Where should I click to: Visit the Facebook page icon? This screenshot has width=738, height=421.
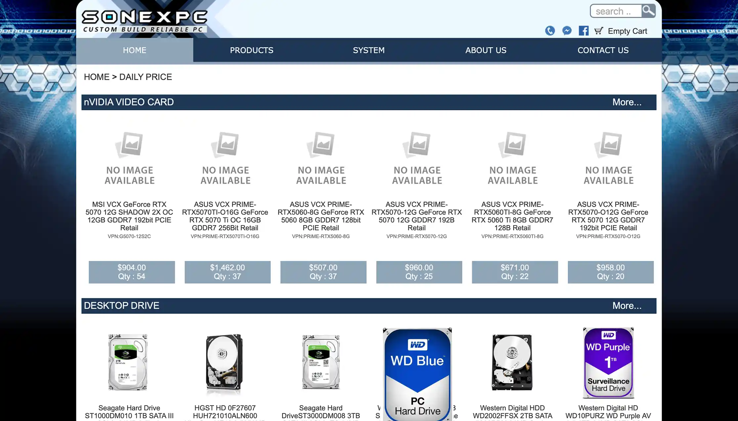click(584, 31)
